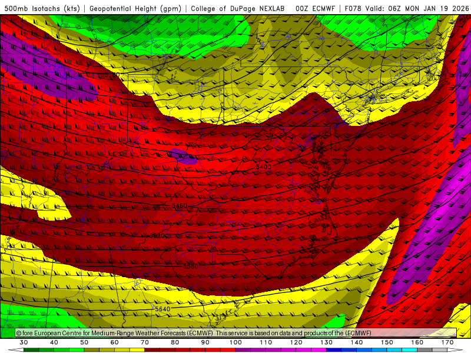Click the 'F078' forecast hour label
Viewport: 471px width, 353px height.
click(x=353, y=8)
